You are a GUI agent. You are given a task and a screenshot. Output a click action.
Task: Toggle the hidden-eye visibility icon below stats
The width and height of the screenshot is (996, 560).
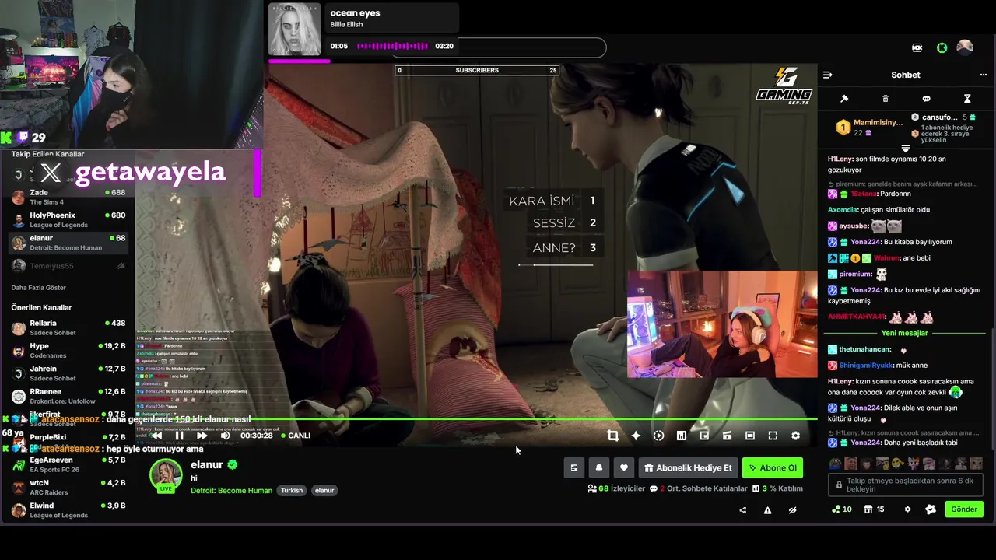tap(792, 510)
